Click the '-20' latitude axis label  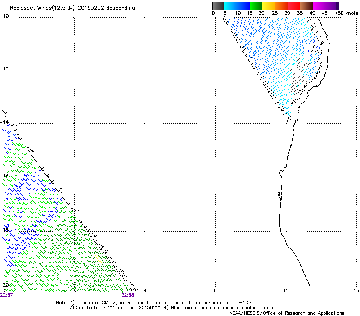(5, 285)
